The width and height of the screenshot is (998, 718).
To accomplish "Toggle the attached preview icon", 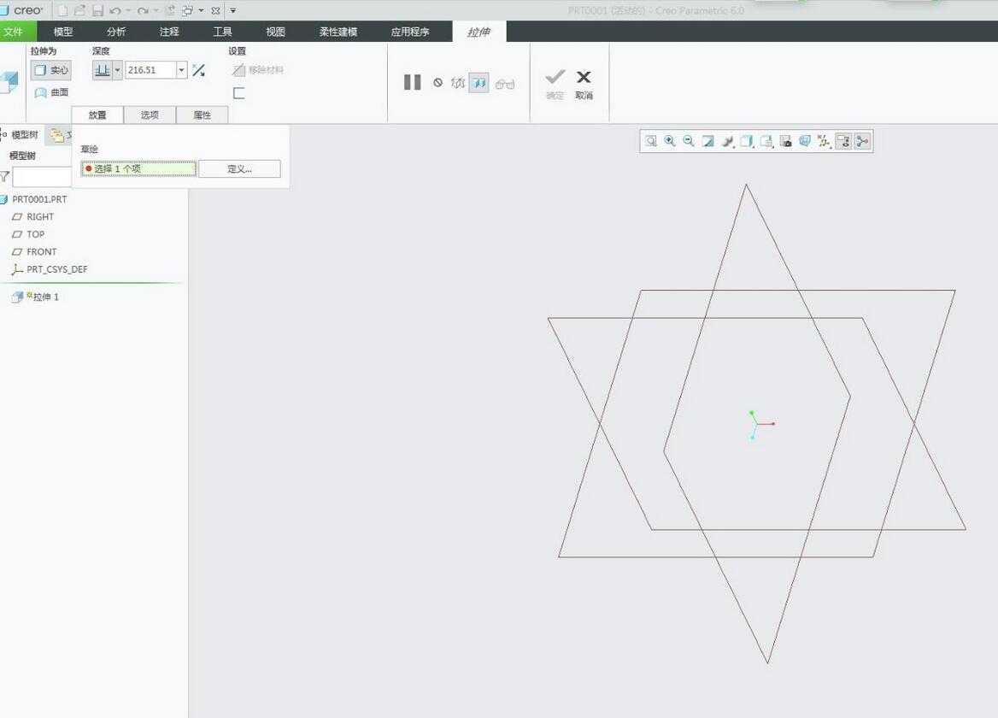I will click(x=478, y=83).
